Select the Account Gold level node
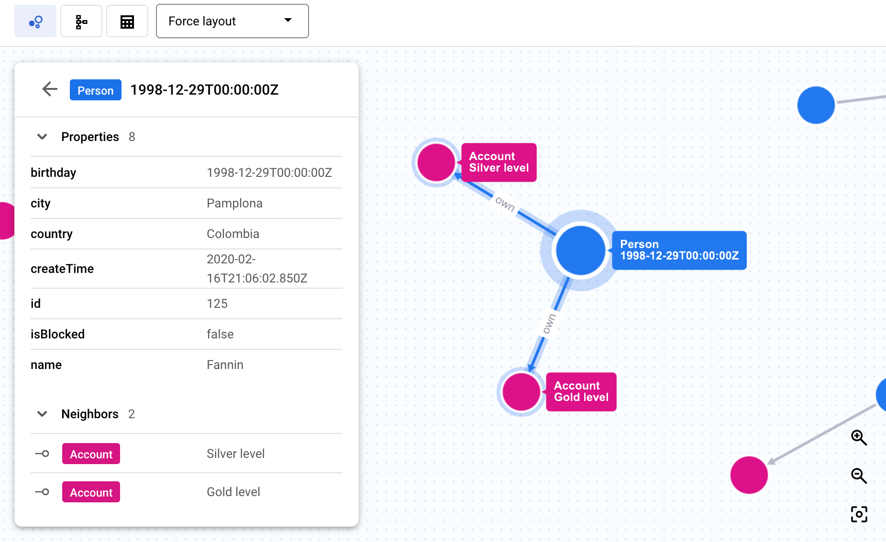 tap(521, 392)
